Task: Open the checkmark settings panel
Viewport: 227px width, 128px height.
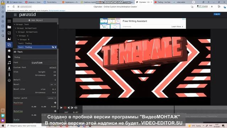Action: tap(9, 33)
